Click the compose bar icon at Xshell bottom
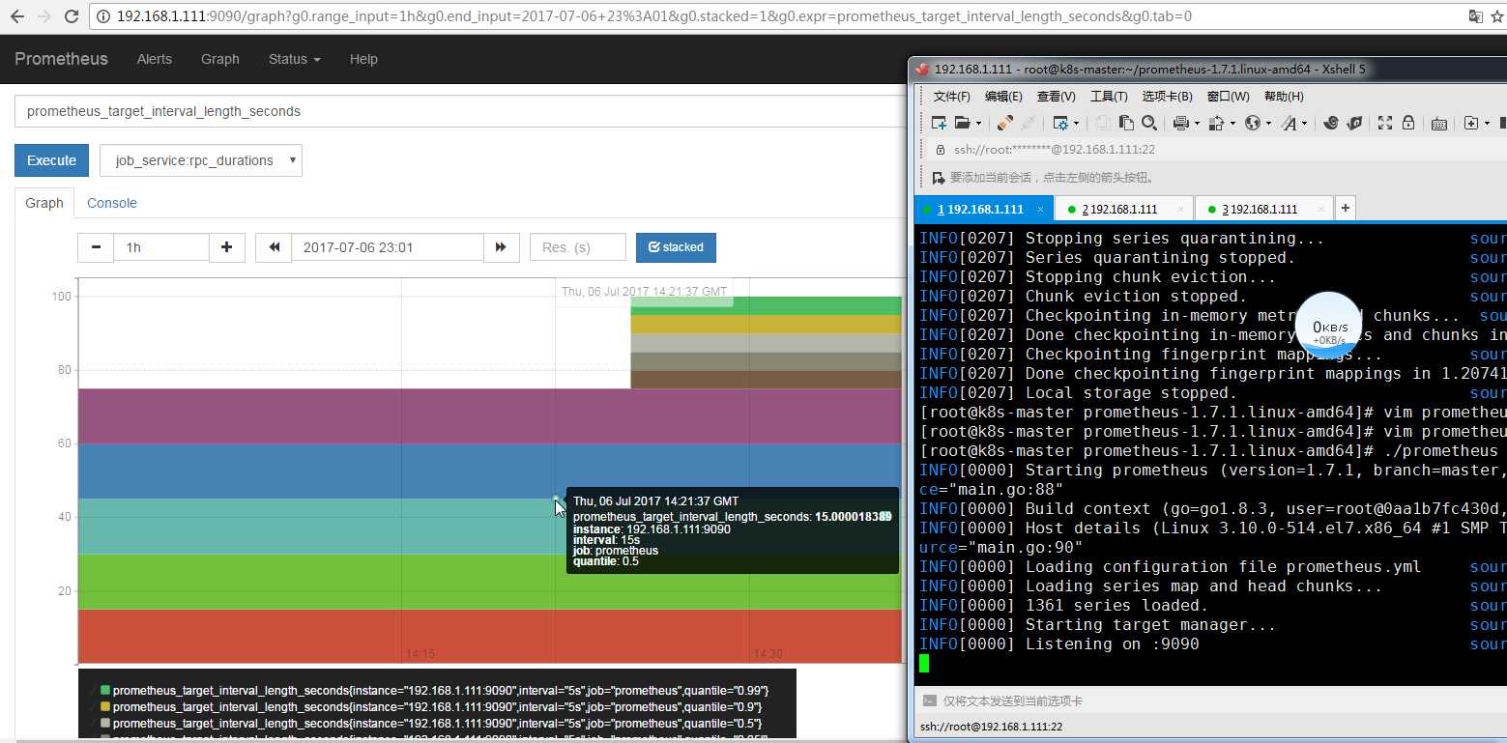 [x=929, y=700]
